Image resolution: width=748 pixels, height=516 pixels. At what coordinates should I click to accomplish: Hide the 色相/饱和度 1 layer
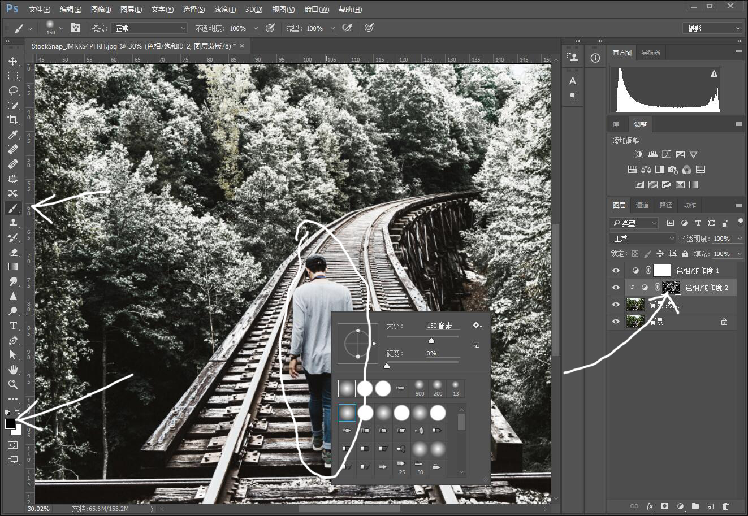[616, 271]
